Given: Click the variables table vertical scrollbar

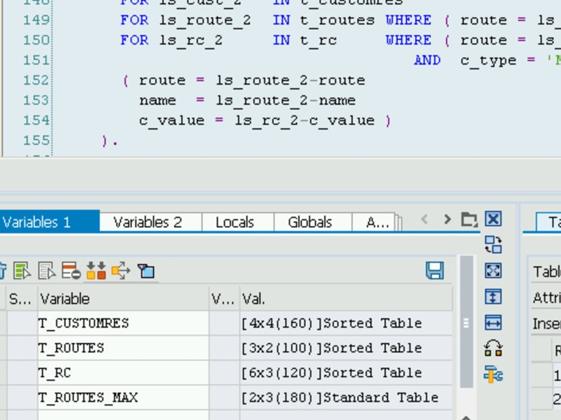Looking at the screenshot, I should pos(466,321).
